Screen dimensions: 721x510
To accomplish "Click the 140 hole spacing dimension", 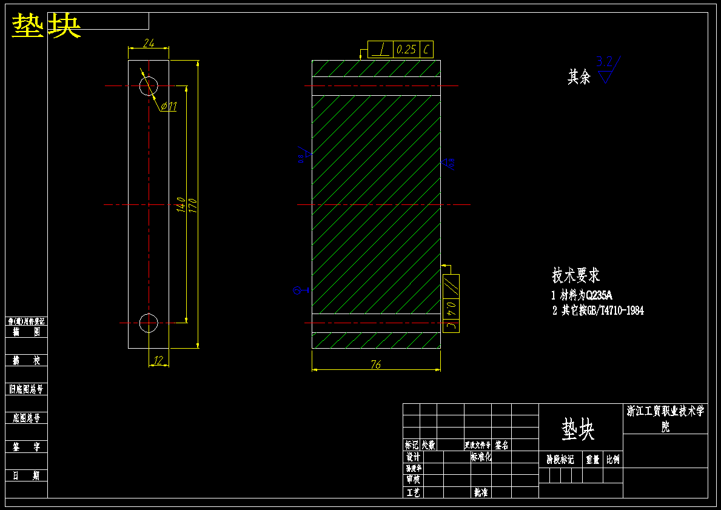I will pyautogui.click(x=181, y=204).
